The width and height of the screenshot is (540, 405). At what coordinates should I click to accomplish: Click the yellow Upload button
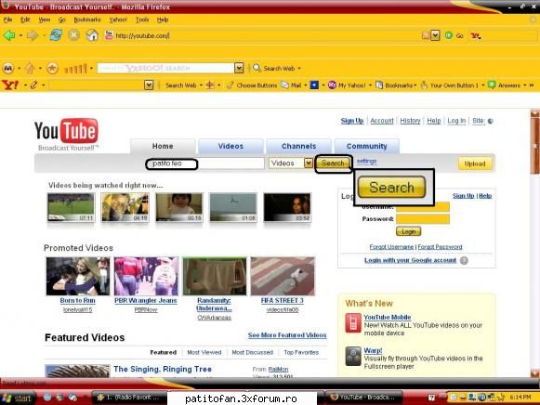(x=475, y=163)
